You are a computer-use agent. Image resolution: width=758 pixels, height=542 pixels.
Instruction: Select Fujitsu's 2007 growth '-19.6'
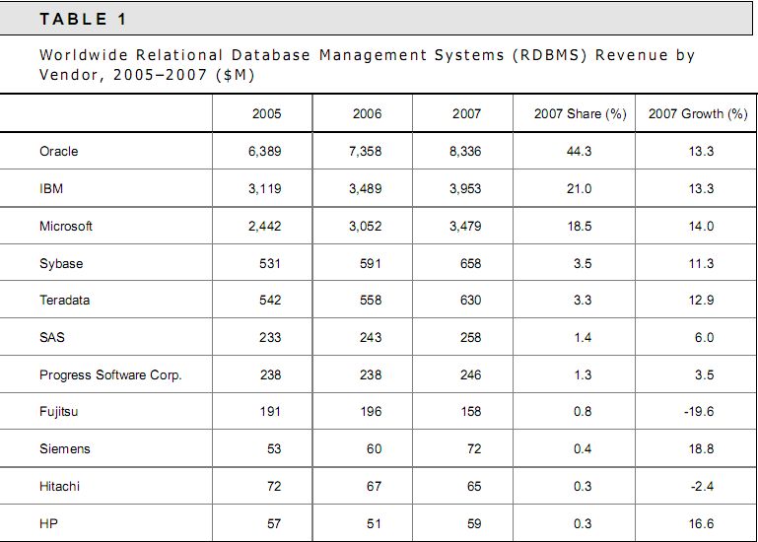699,412
